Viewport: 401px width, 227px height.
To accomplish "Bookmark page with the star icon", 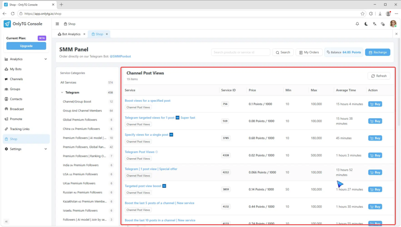I will click(362, 14).
